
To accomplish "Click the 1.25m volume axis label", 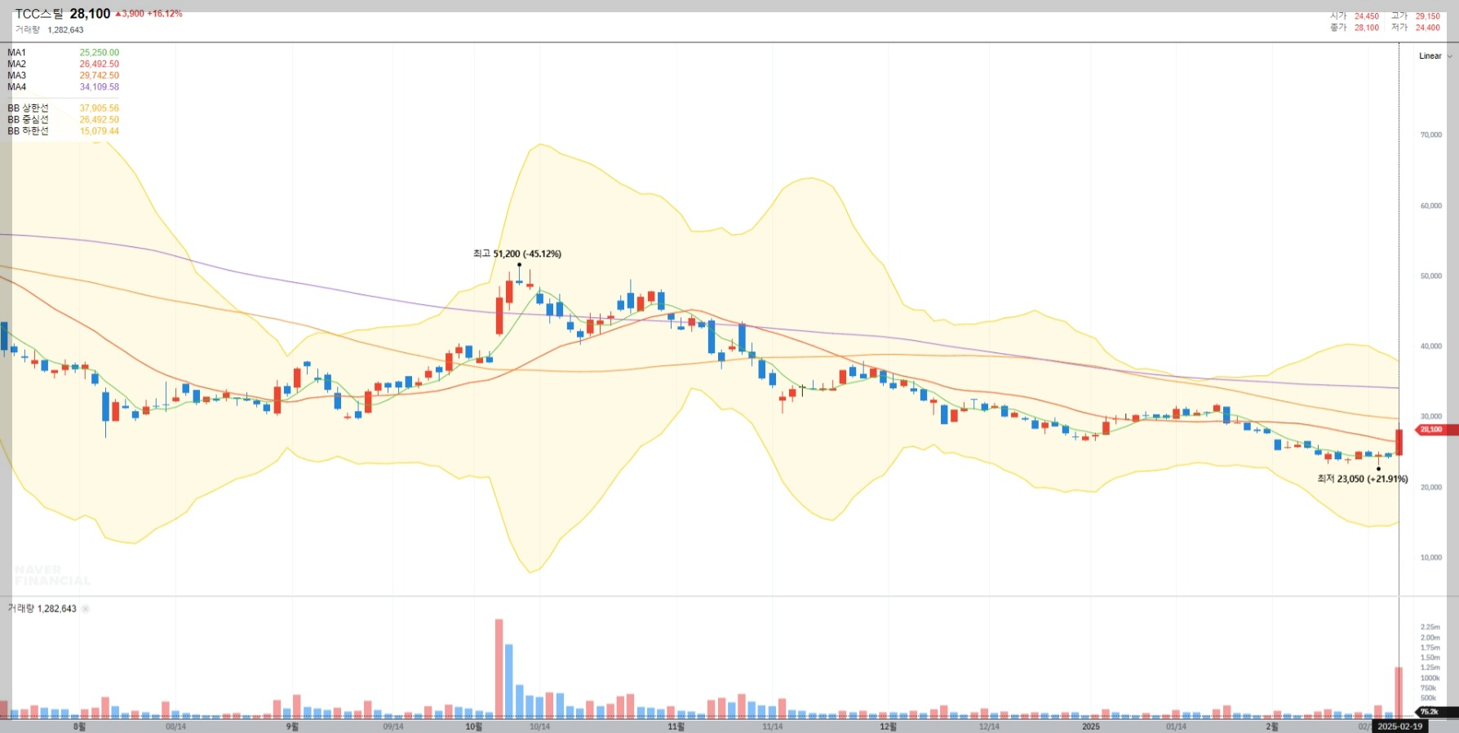I will (1430, 668).
